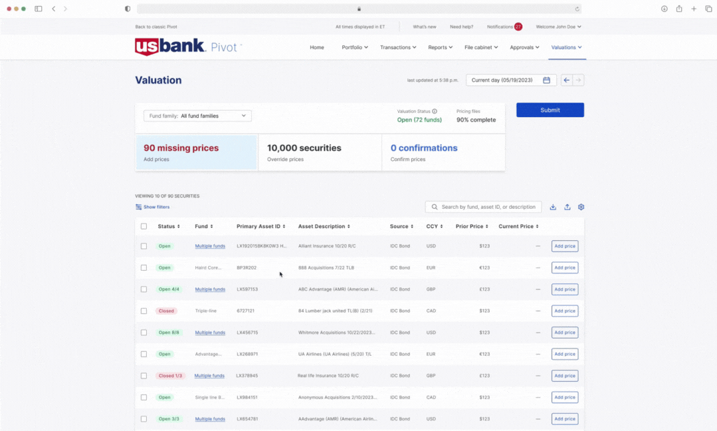Screen dimensions: 717x431
Task: Check the Real life Insurance row checkbox
Action: (144, 376)
